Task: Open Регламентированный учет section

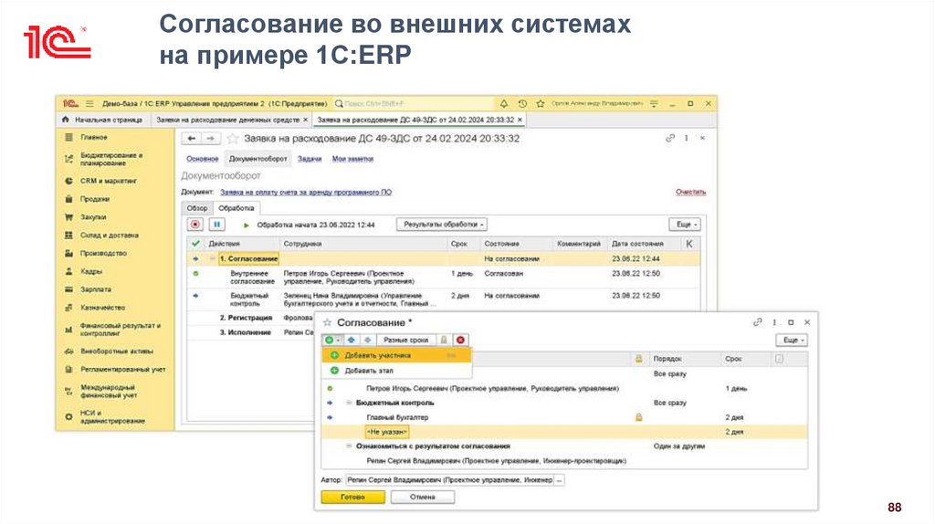Action: click(x=123, y=370)
